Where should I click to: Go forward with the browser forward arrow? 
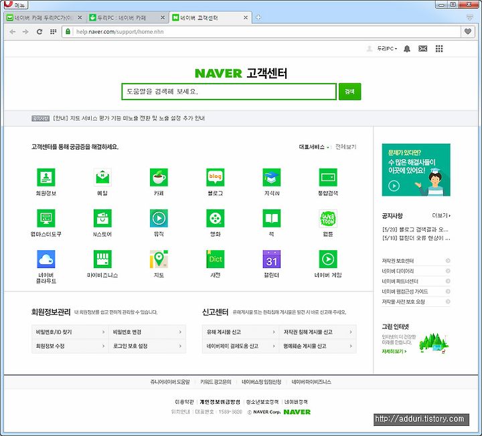(25, 31)
